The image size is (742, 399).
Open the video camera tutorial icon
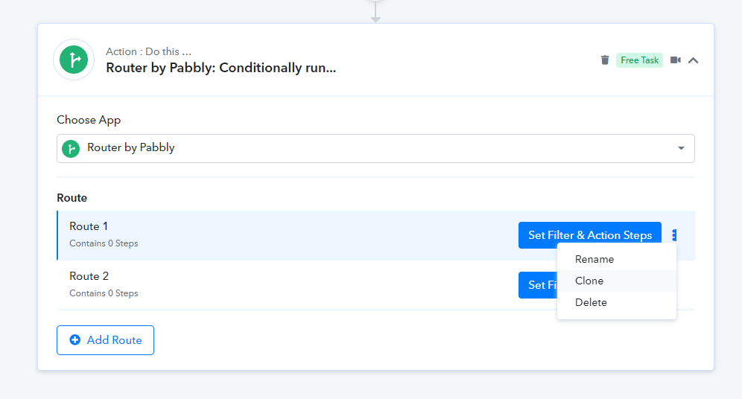click(x=676, y=60)
